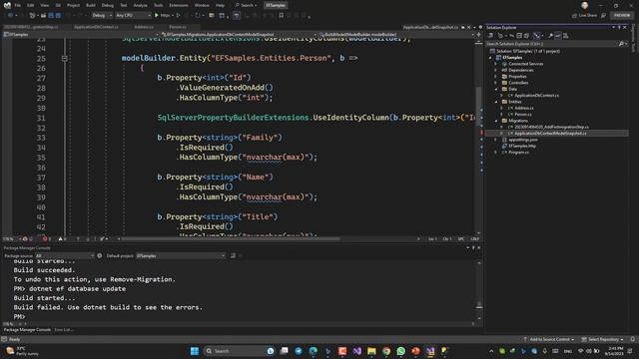The width and height of the screenshot is (639, 359).
Task: Click the PREVIEW badge button
Action: pyautogui.click(x=621, y=16)
